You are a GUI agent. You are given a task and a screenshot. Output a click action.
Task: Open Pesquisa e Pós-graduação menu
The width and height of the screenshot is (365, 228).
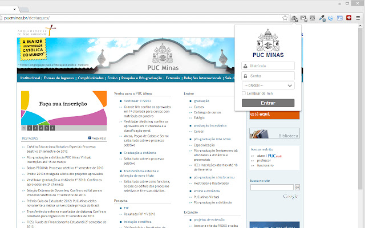[141, 78]
